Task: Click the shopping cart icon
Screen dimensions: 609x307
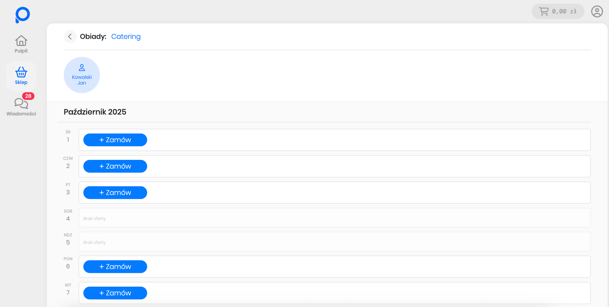Action: point(544,12)
